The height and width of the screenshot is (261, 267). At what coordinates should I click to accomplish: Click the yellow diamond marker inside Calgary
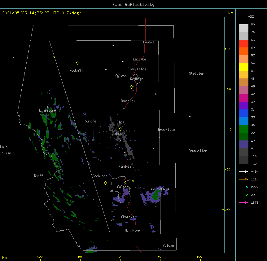click(x=125, y=183)
